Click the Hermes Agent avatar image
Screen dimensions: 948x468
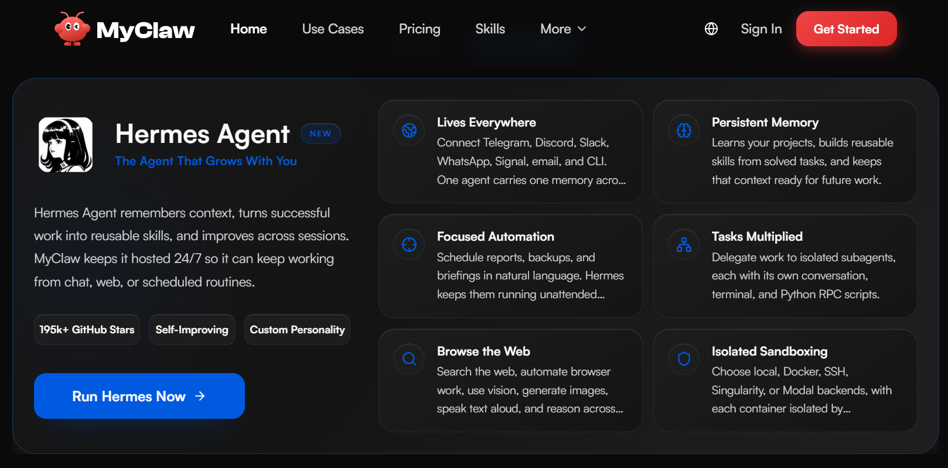click(x=66, y=145)
